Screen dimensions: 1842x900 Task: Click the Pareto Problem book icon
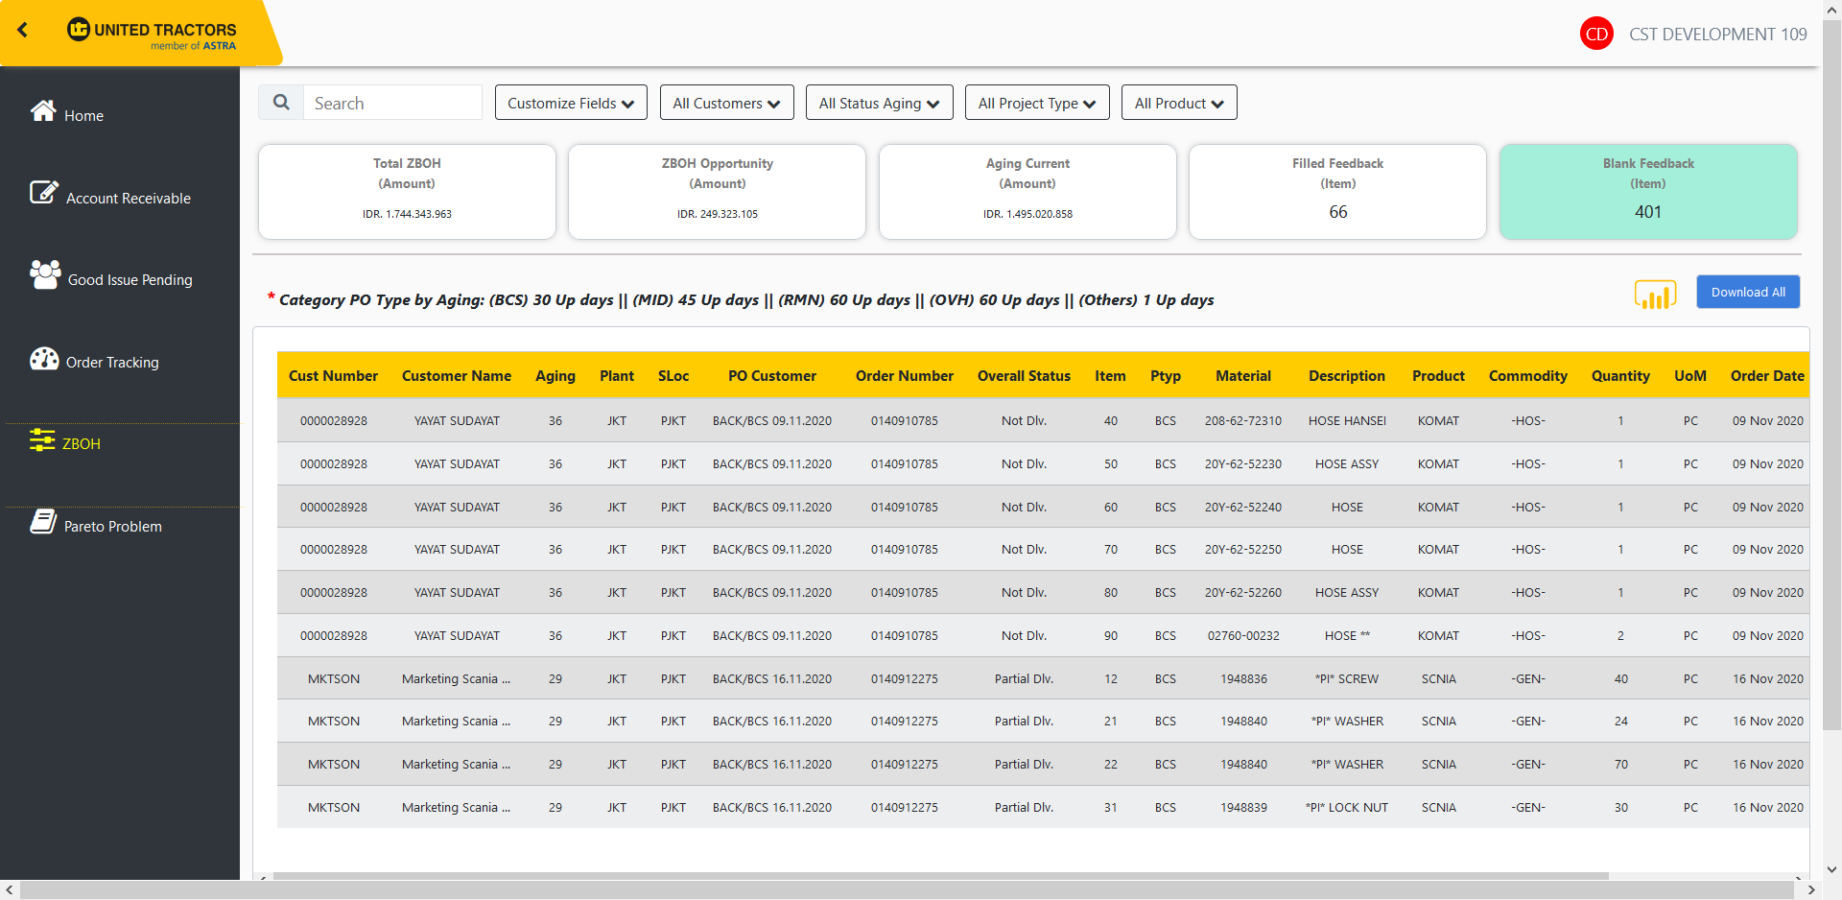coord(43,521)
